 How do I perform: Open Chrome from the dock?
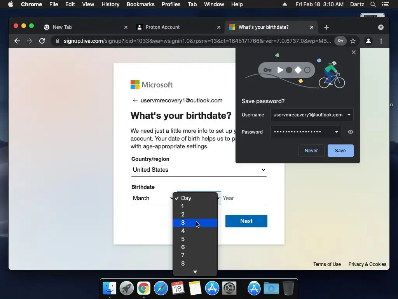coord(144,288)
